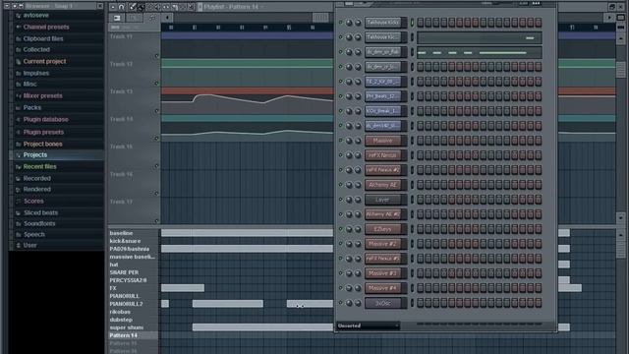629x354 pixels.
Task: Click the Playlist vertical scrollbar thumb
Action: click(620, 69)
